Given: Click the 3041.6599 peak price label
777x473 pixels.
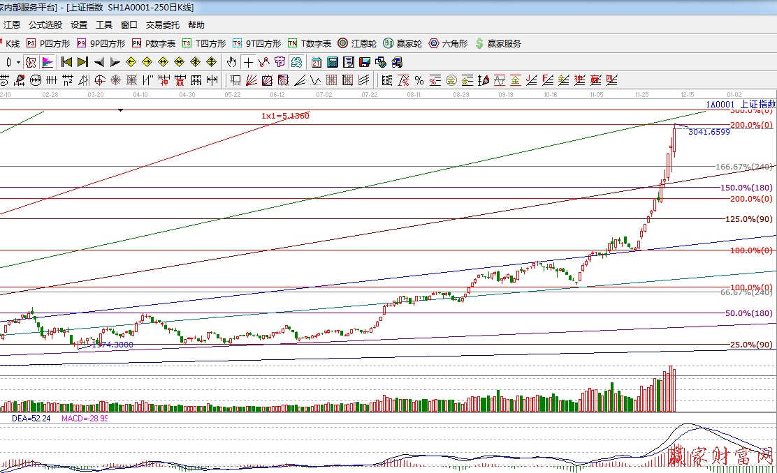Looking at the screenshot, I should 709,132.
